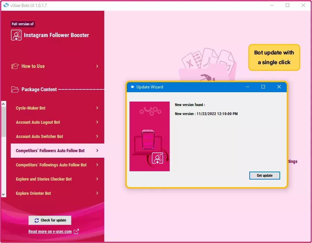
Task: Expand Competitors' Followers Auto Follow Bot chevron
Action: pos(97,150)
